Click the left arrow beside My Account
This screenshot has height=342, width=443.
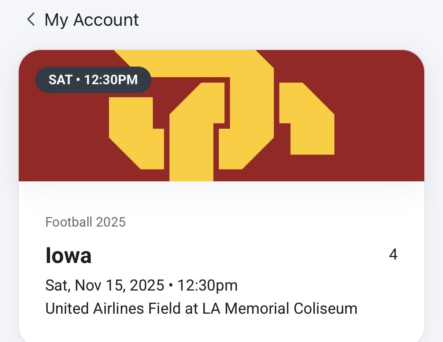coord(31,19)
